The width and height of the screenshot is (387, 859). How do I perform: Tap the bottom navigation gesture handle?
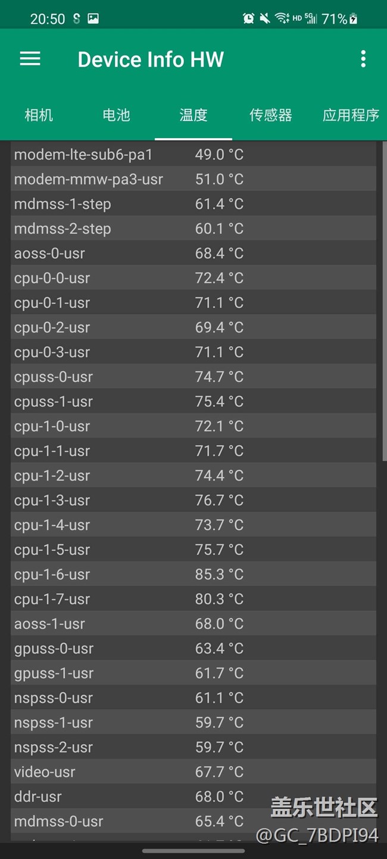[193, 851]
